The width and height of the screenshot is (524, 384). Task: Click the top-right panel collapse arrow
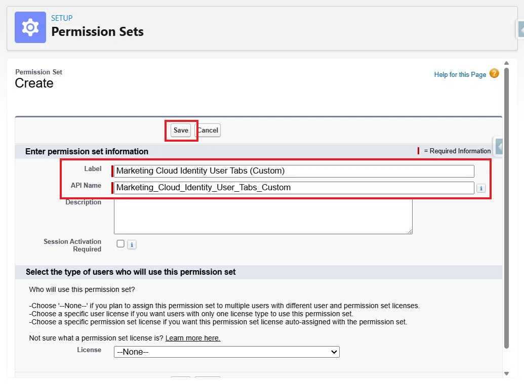[520, 29]
